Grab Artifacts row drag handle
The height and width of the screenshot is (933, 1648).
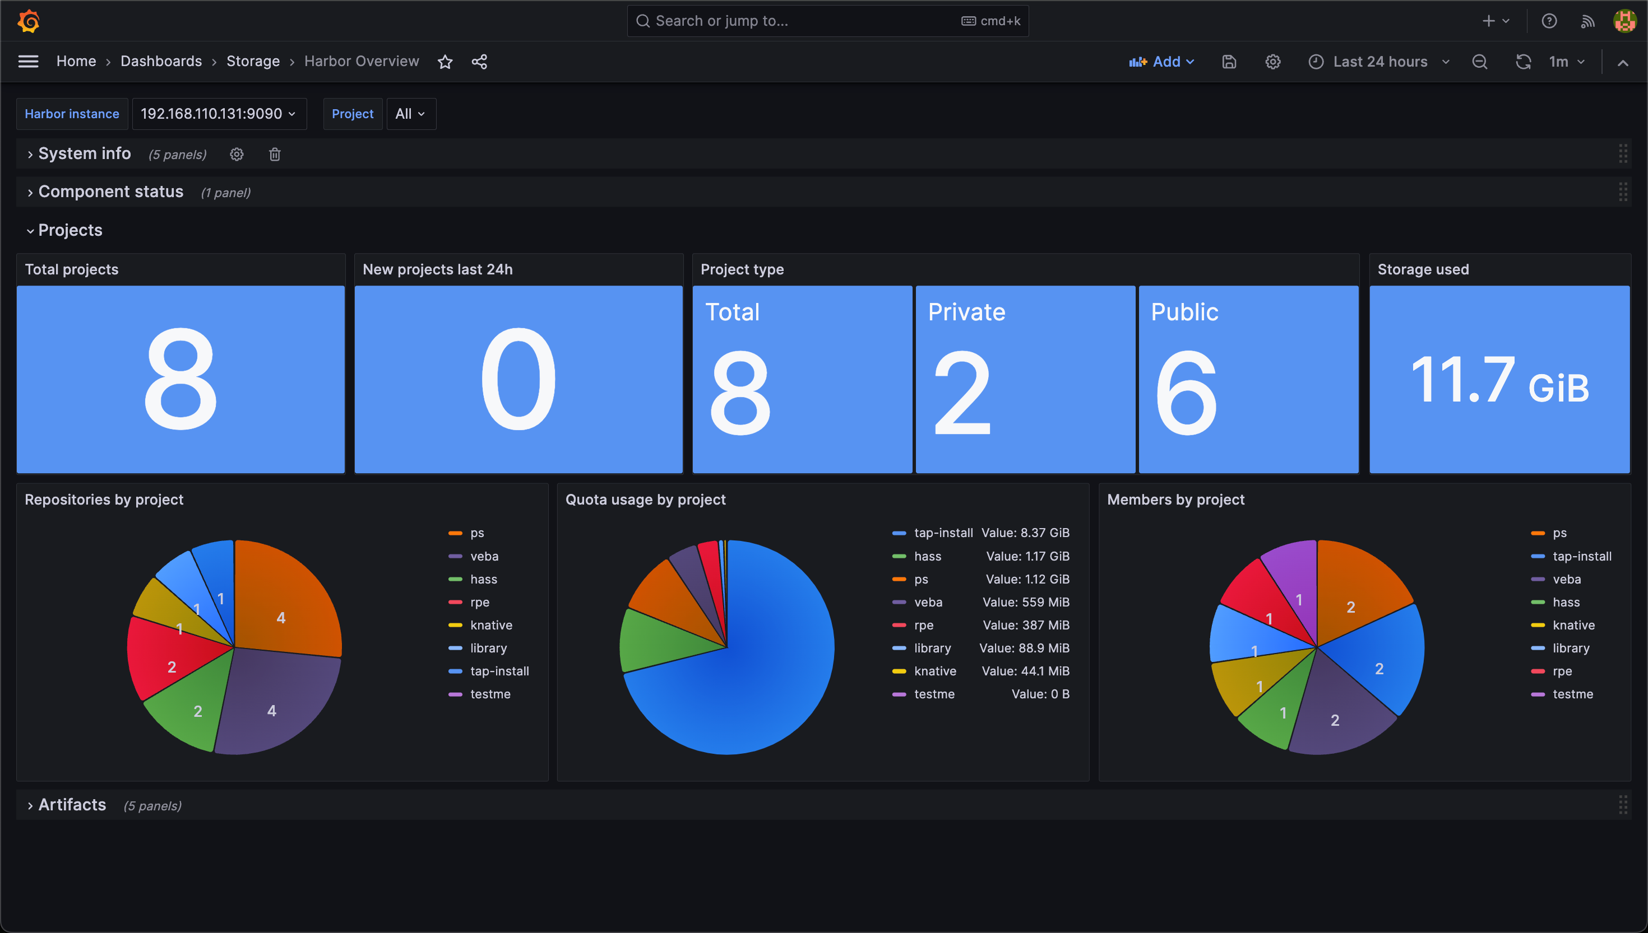pos(1623,805)
